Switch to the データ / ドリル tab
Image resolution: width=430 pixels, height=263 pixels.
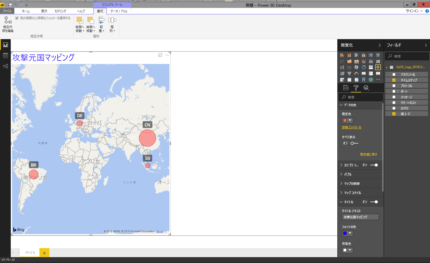point(119,11)
